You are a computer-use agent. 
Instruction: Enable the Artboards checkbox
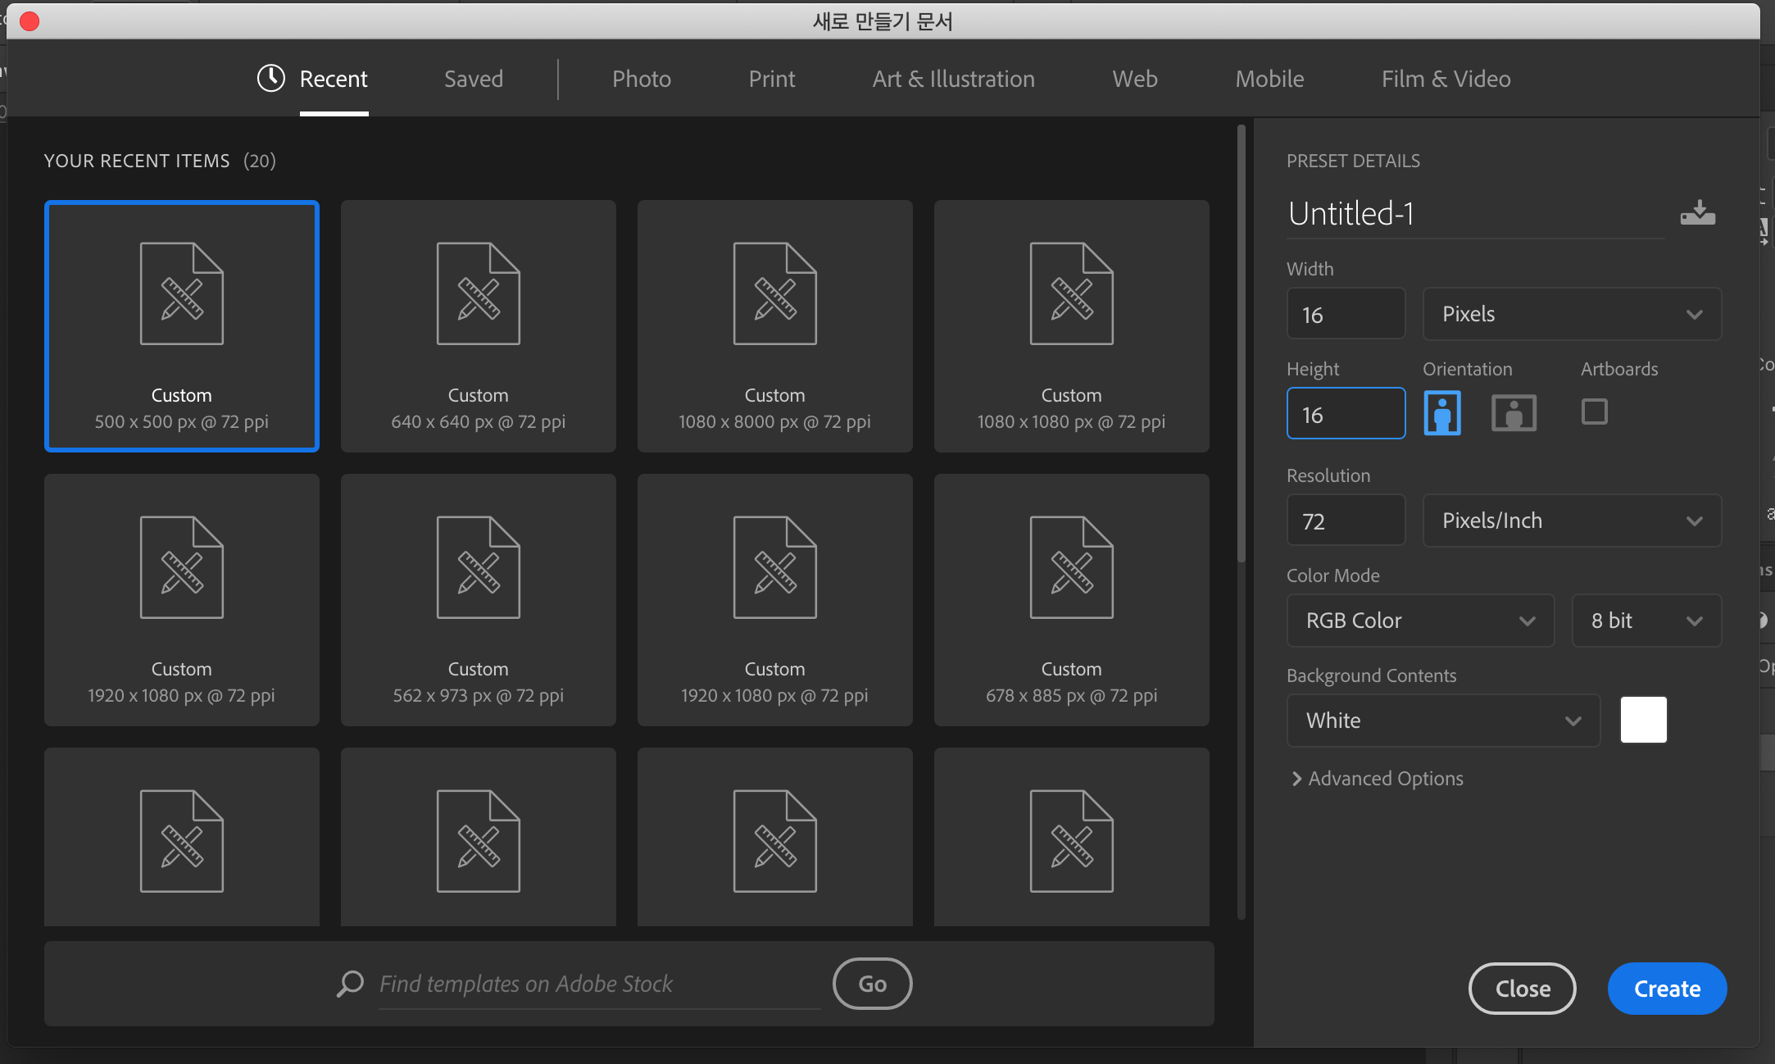click(x=1594, y=412)
